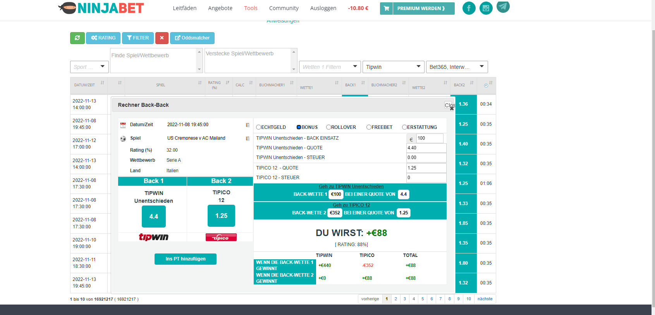Viewport: 655px width, 315px height.
Task: Sort by CALC column
Action: tap(244, 85)
